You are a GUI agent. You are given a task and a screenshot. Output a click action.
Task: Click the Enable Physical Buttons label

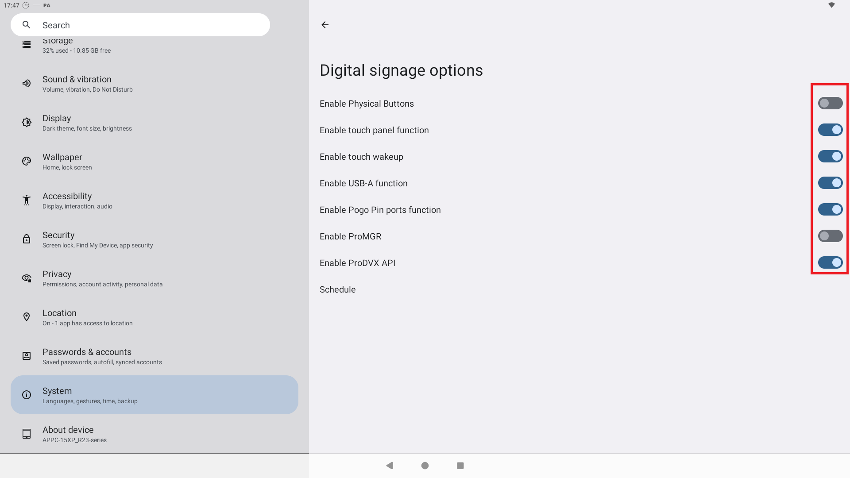tap(367, 104)
